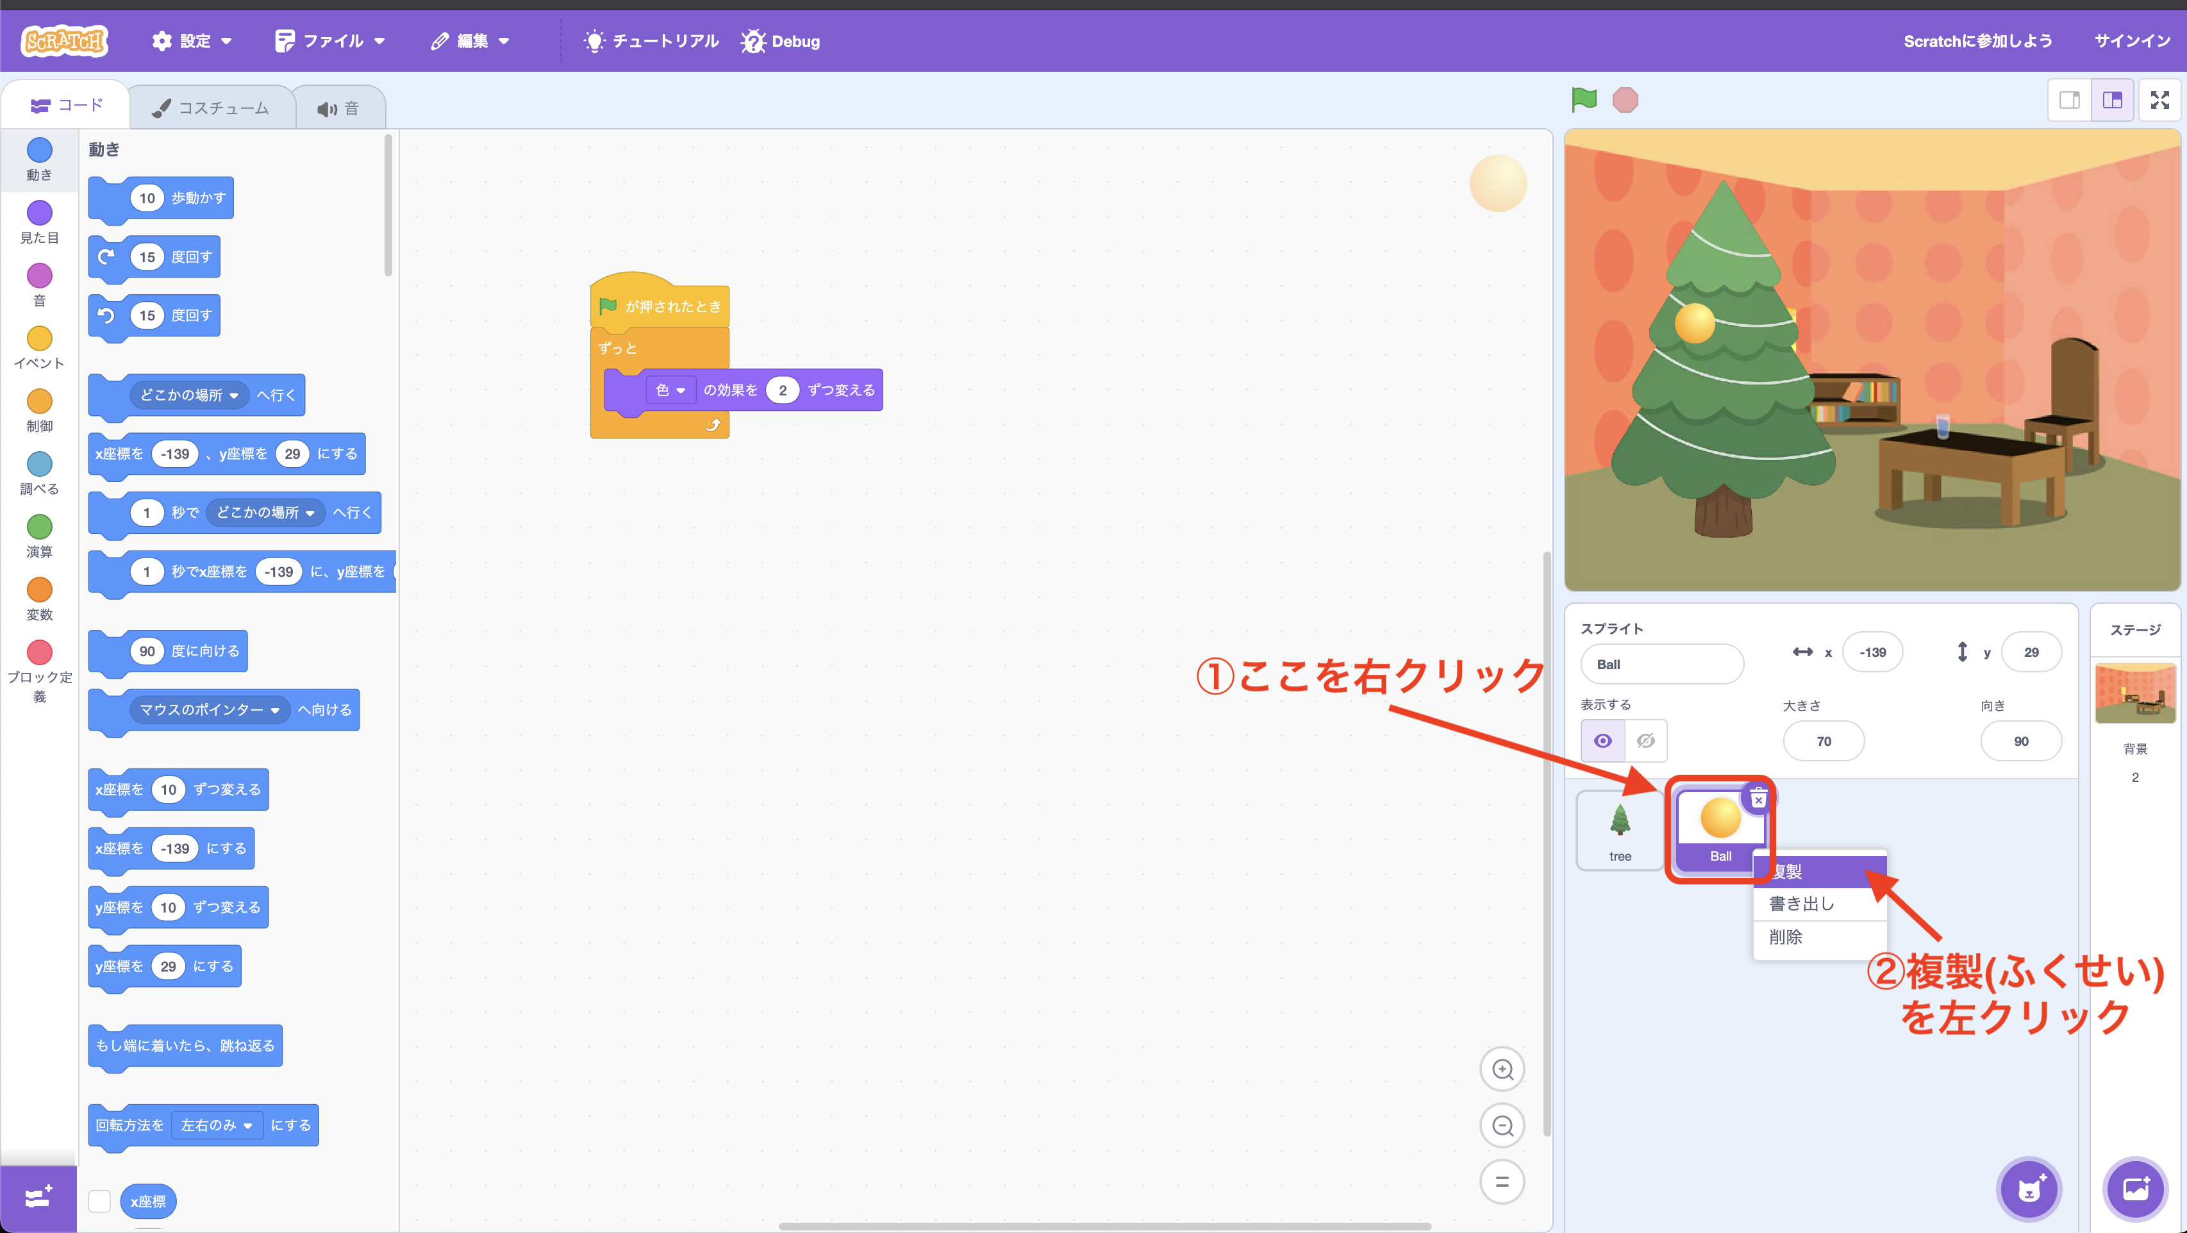Open the add extension panel at bottom left

click(38, 1196)
